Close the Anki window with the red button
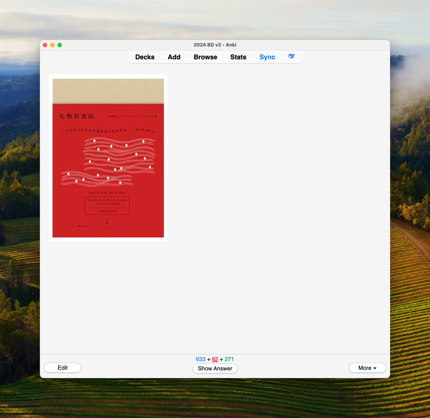This screenshot has width=430, height=418. pos(45,45)
